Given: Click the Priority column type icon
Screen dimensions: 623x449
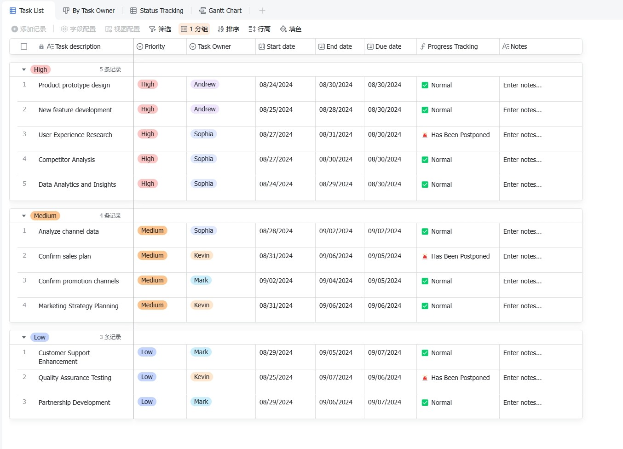Looking at the screenshot, I should (x=140, y=46).
